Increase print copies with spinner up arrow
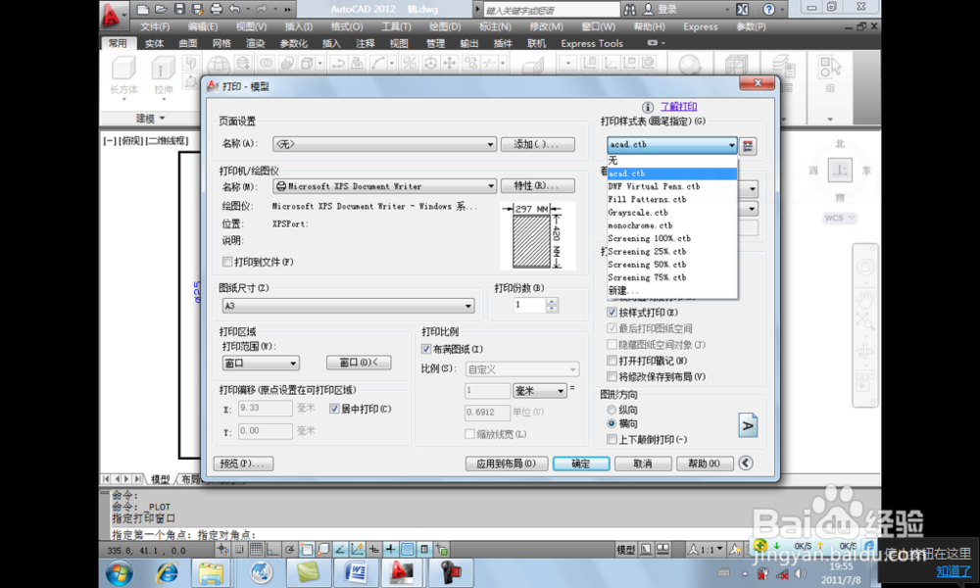980x588 pixels. (x=551, y=301)
